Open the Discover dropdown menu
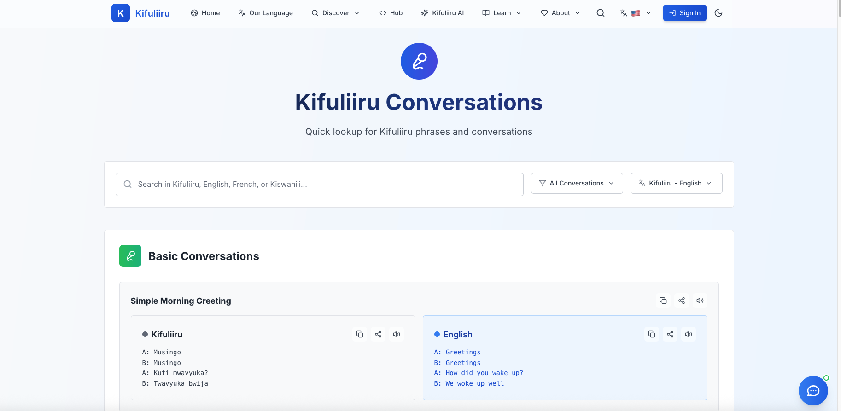 coord(335,13)
